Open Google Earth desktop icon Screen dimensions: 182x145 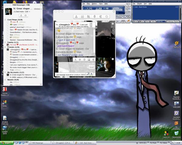5,130
